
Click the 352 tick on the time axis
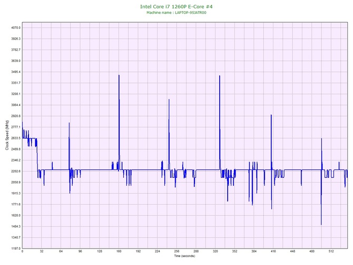coord(234,251)
